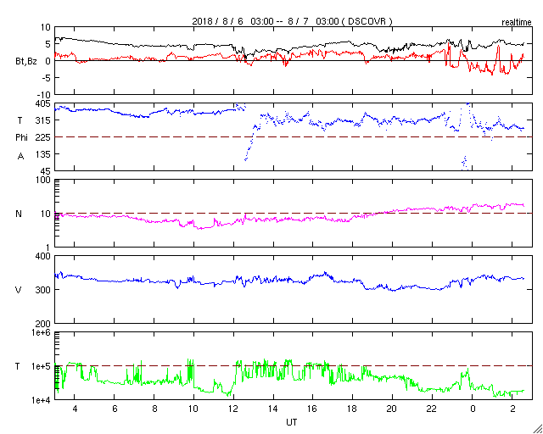Image resolution: width=543 pixels, height=434 pixels.
Task: Click the 'Phi' axis label
Action: click(21, 138)
